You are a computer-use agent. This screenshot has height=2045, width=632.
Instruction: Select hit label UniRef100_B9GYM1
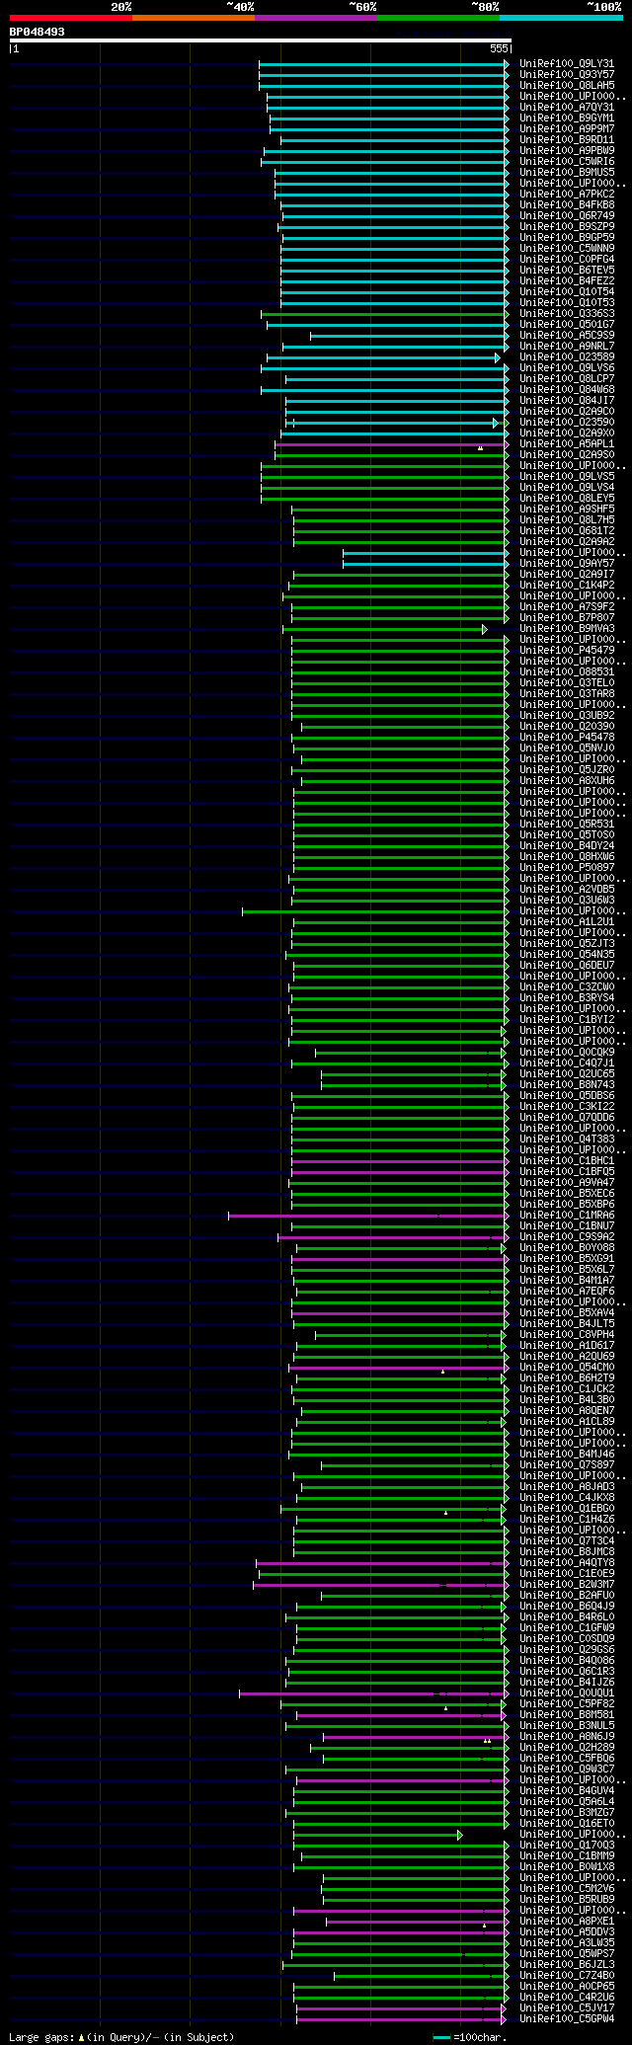[x=569, y=118]
